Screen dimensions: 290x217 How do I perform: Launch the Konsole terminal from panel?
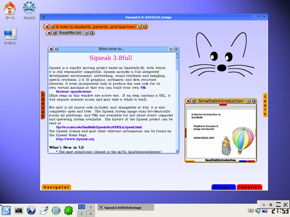[19, 210]
